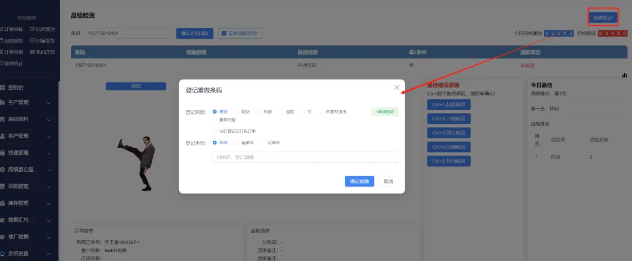The width and height of the screenshot is (632, 261).
Task: Select the 缺货 reason radio button
Action: click(237, 112)
